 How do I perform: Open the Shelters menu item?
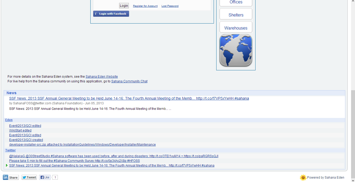click(236, 15)
